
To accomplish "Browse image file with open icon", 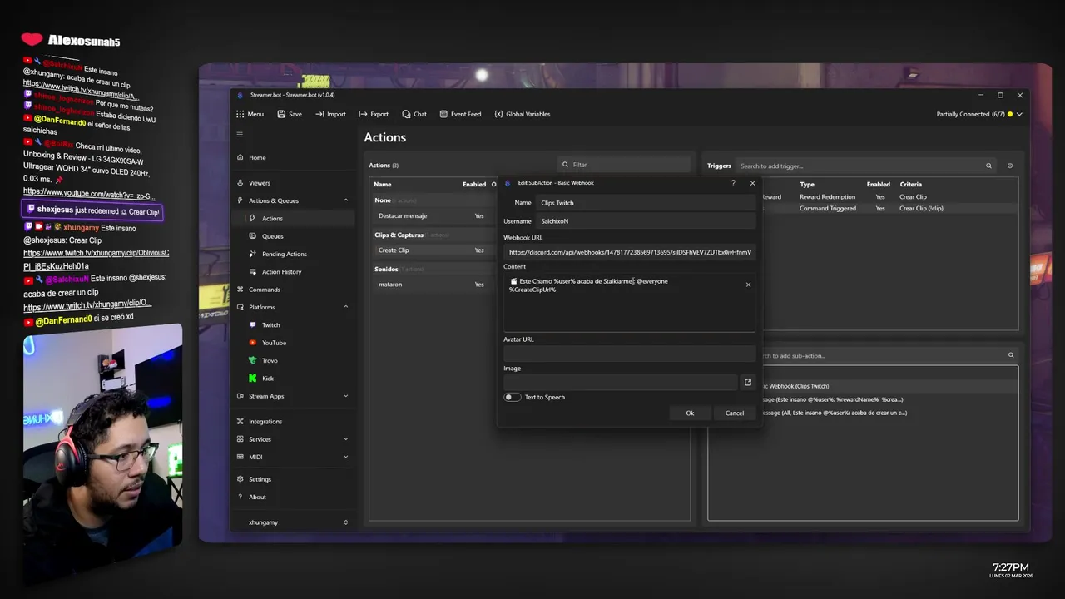I will (747, 383).
